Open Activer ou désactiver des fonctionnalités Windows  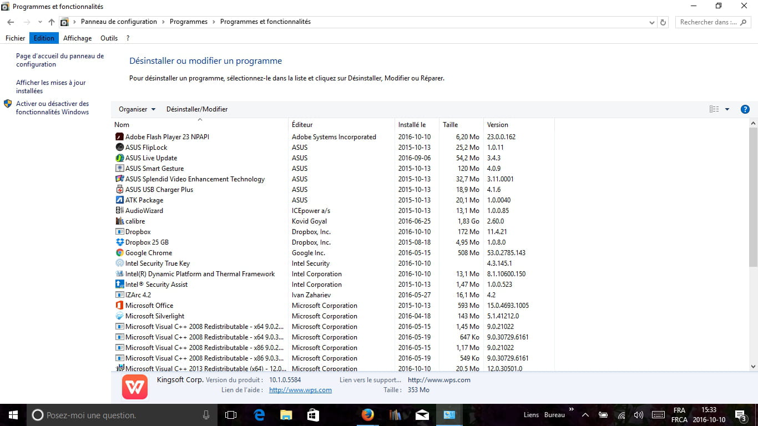click(53, 108)
